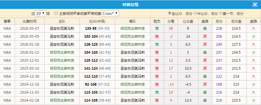Toggle the 主客相同 checkbox
Image resolution: width=261 pixels, height=105 pixels.
[56, 13]
